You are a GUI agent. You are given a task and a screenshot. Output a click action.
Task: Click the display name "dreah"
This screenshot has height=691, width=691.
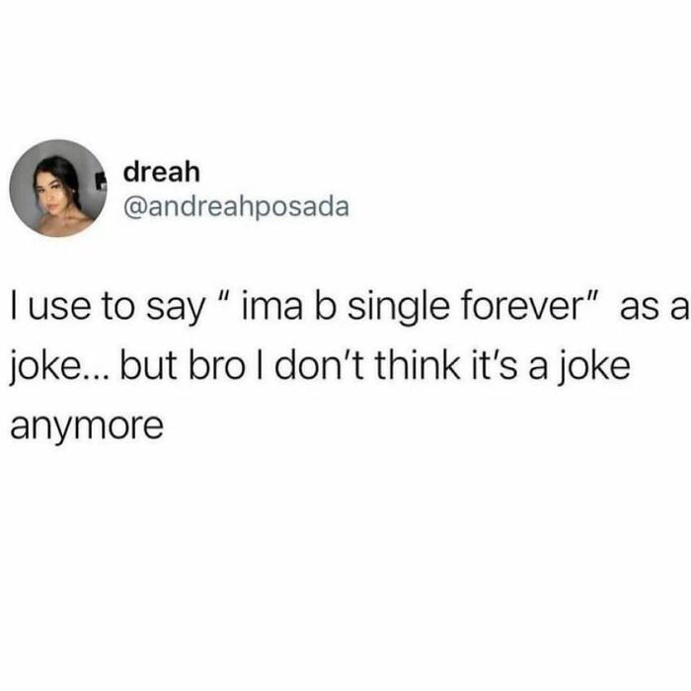pos(162,172)
